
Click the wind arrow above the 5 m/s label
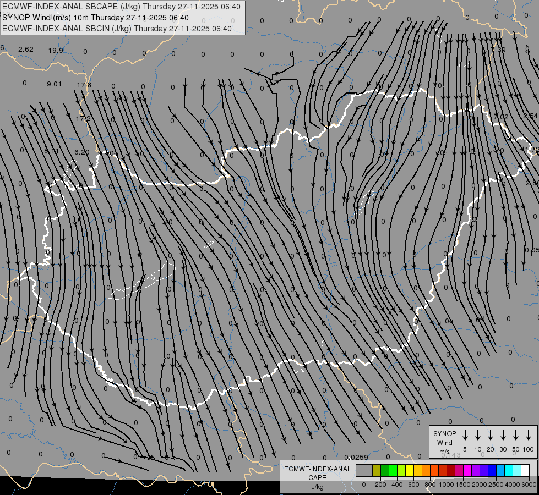point(465,435)
